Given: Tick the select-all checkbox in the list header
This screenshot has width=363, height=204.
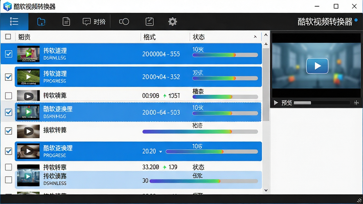Looking at the screenshot, I should tap(8, 36).
